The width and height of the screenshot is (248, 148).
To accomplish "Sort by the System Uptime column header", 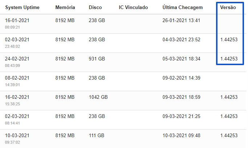I will click(22, 7).
